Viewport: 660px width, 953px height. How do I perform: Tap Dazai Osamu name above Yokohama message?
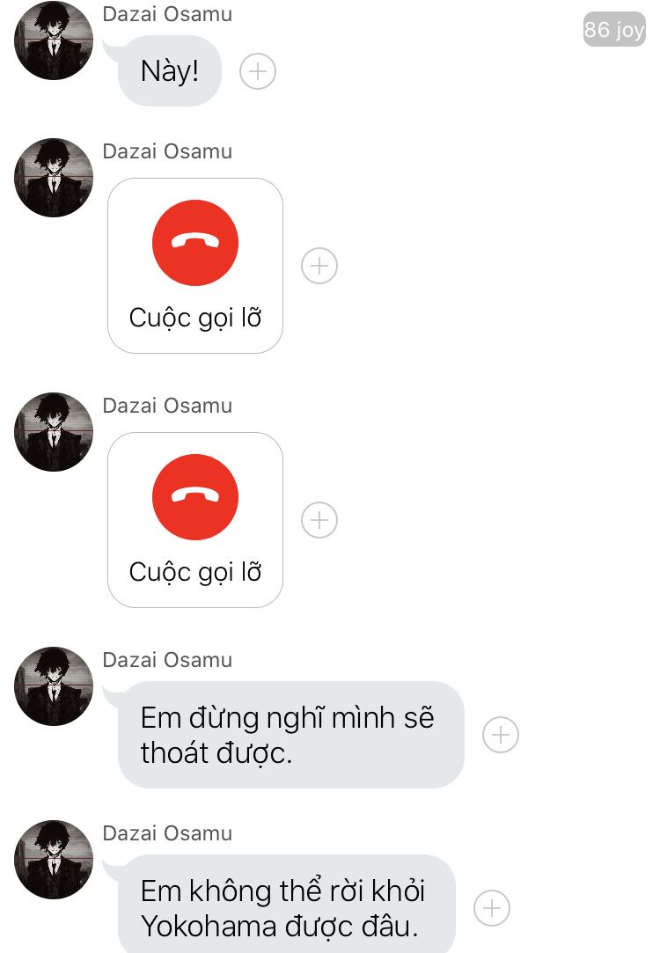pyautogui.click(x=167, y=833)
